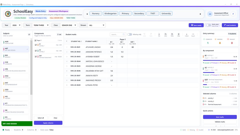240x135 pixels.
Task: Click the AO user avatar
Action: tap(210, 14)
